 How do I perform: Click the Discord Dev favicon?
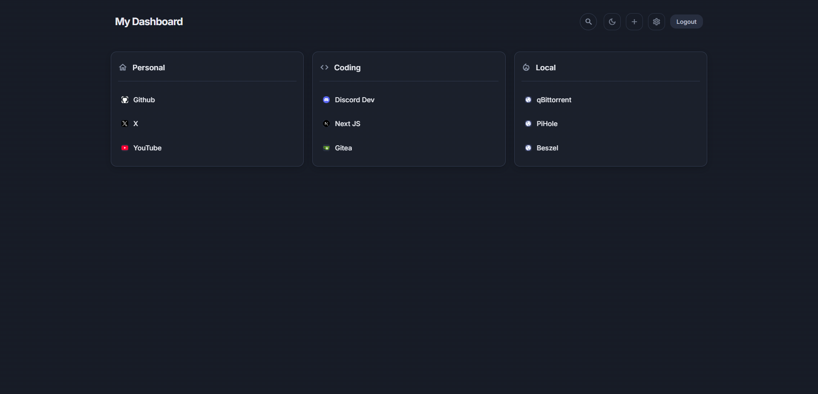pos(326,100)
